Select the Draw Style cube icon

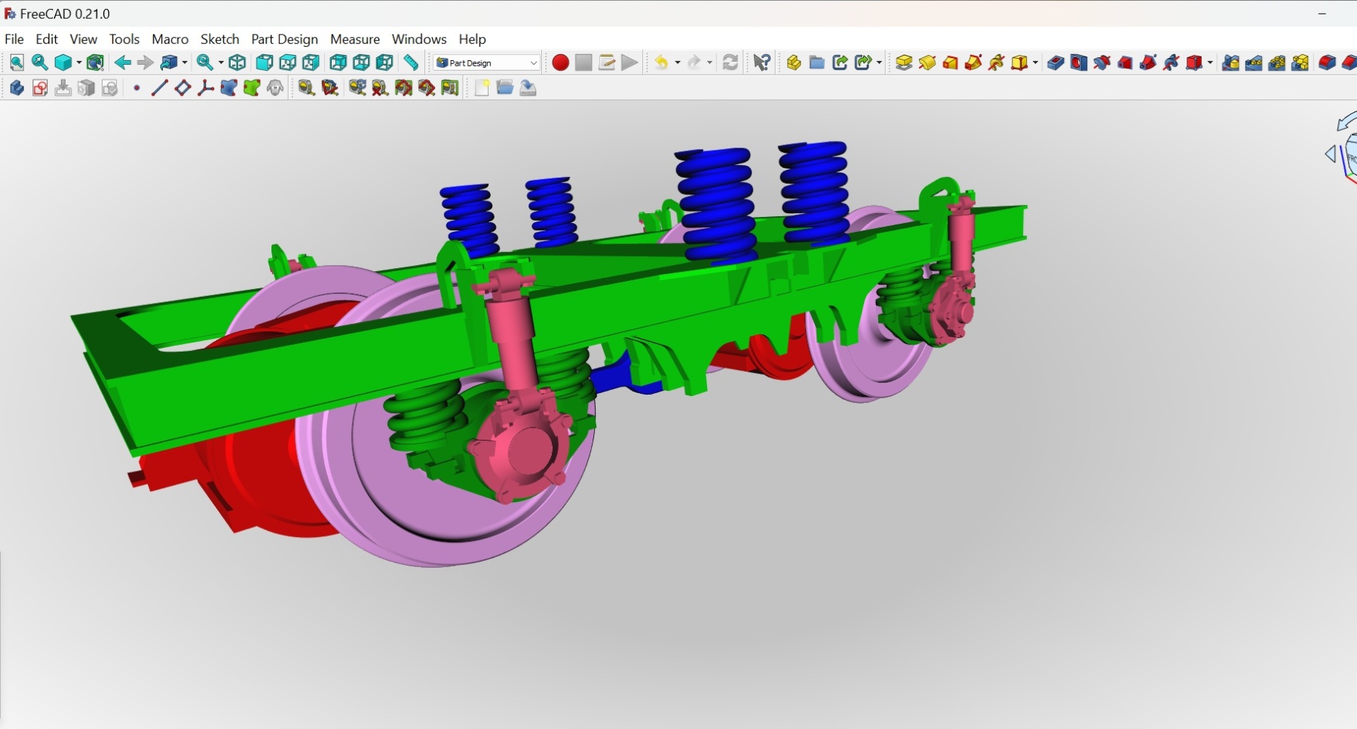(x=63, y=63)
